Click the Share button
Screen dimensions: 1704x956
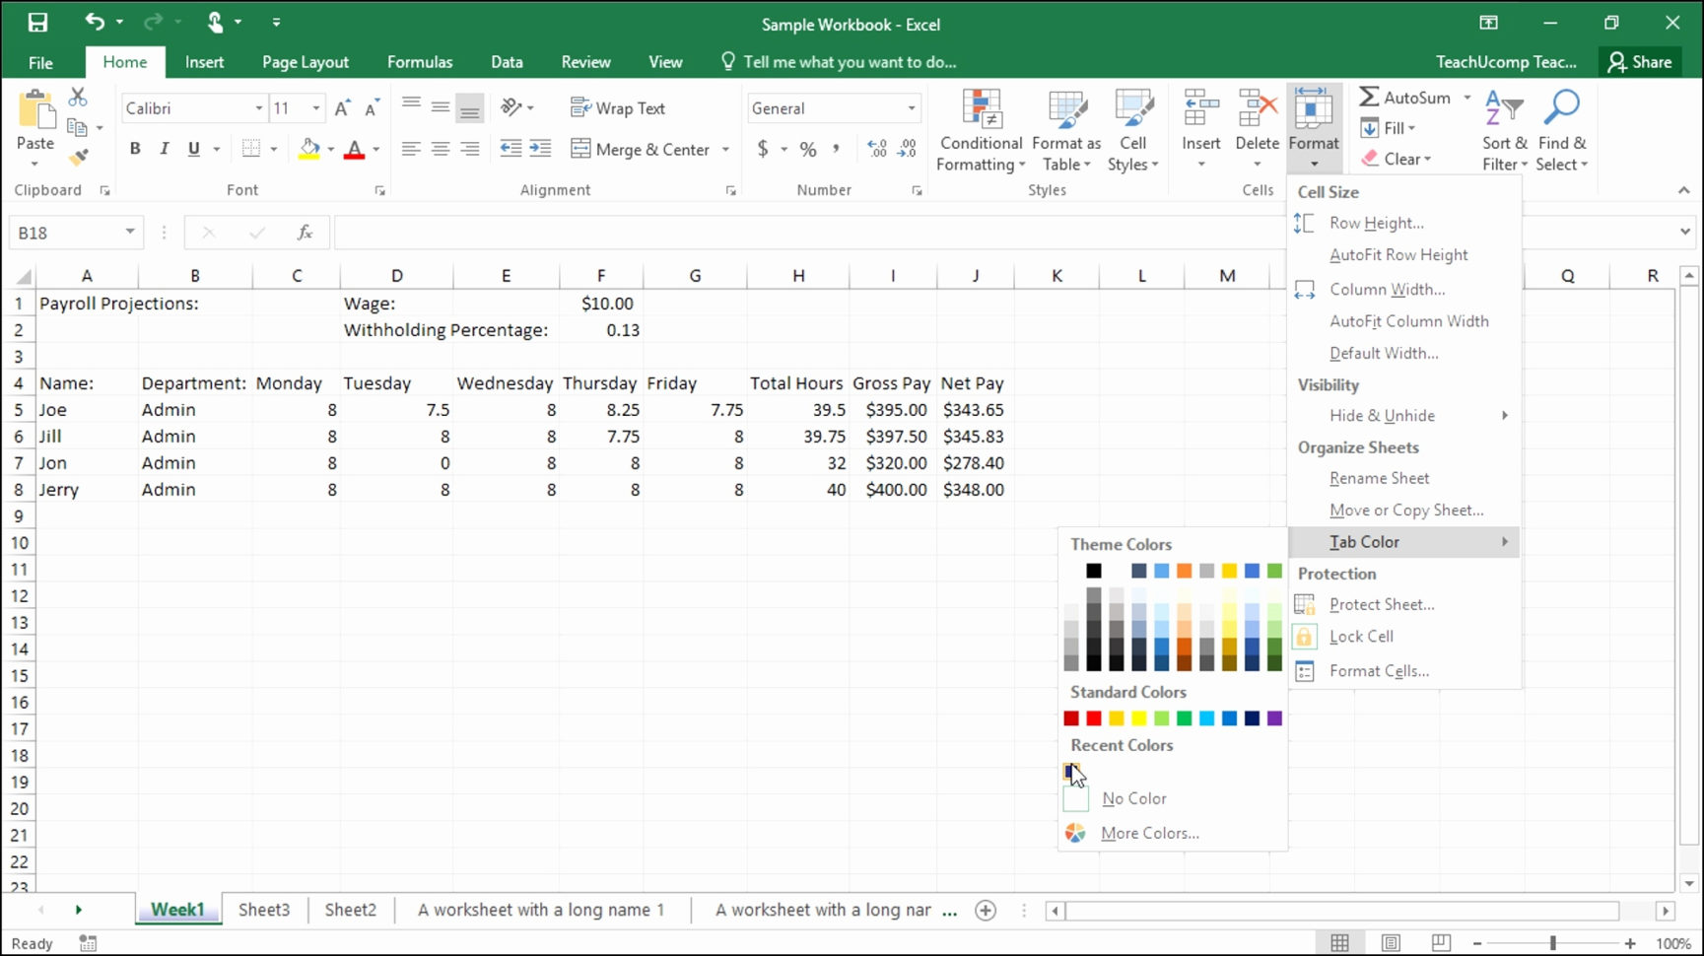pos(1640,62)
